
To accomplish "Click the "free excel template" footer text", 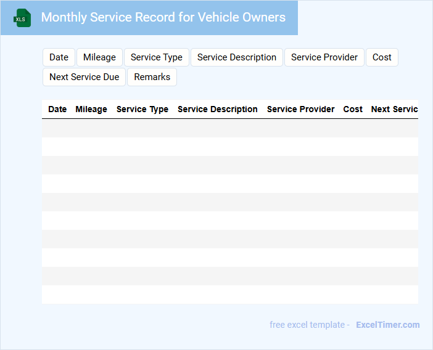I will [309, 325].
